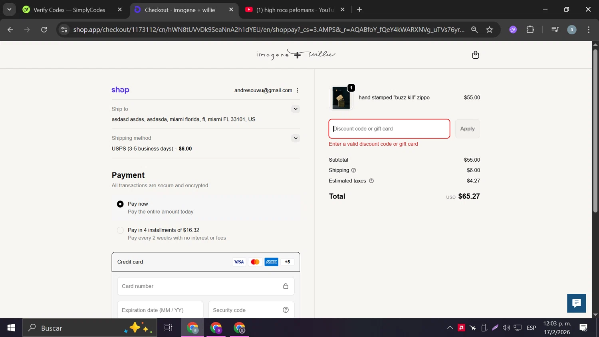Open the Windows Start menu
Viewport: 599px width, 337px height.
pos(11,328)
